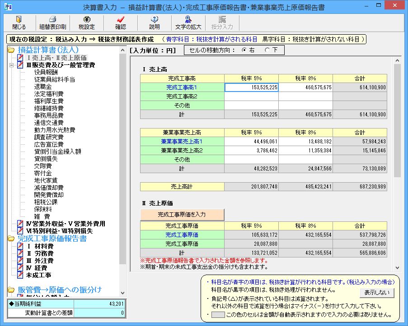Click the tree panel scroll up arrow
Screen dimensions: 408x326
123,51
